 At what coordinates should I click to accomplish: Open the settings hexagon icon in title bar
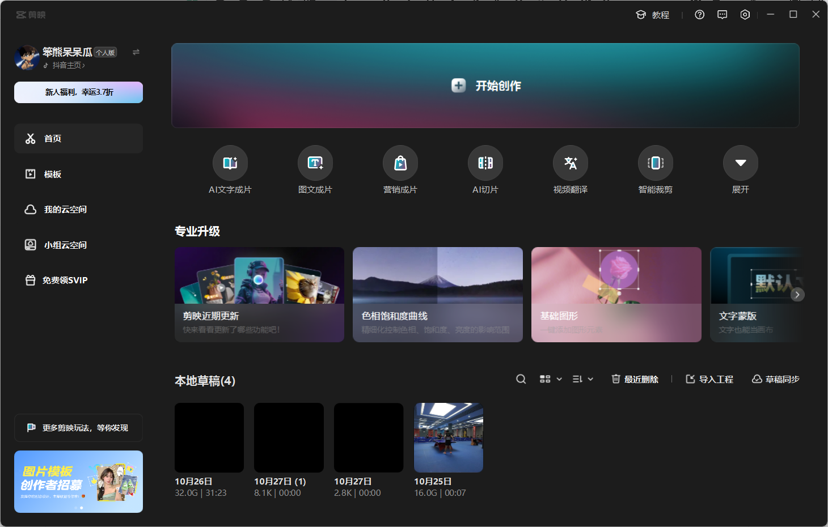[x=745, y=15]
